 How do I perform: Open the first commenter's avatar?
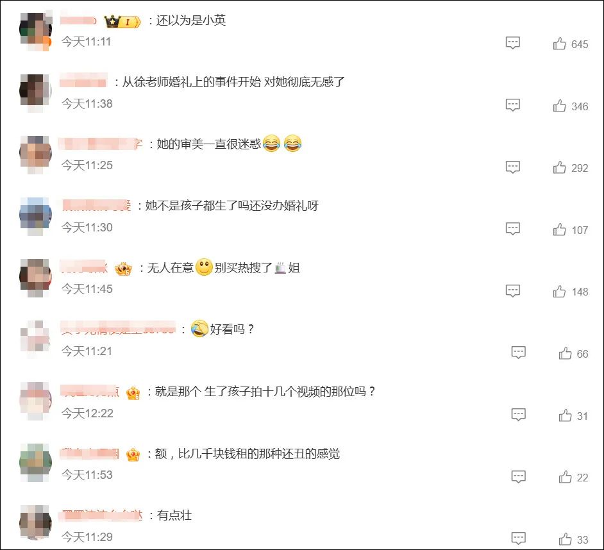(35, 31)
